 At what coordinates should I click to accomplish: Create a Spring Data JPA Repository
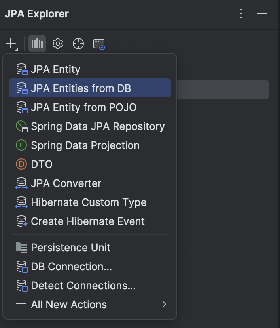[x=90, y=126]
